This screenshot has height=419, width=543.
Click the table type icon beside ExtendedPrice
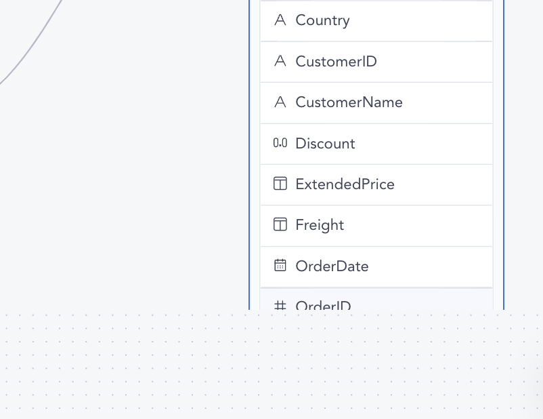pyautogui.click(x=280, y=184)
